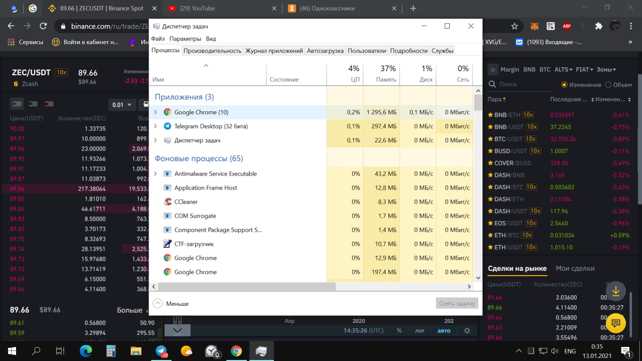Open Binance chart settings gear
The image size is (642, 361).
(x=467, y=331)
